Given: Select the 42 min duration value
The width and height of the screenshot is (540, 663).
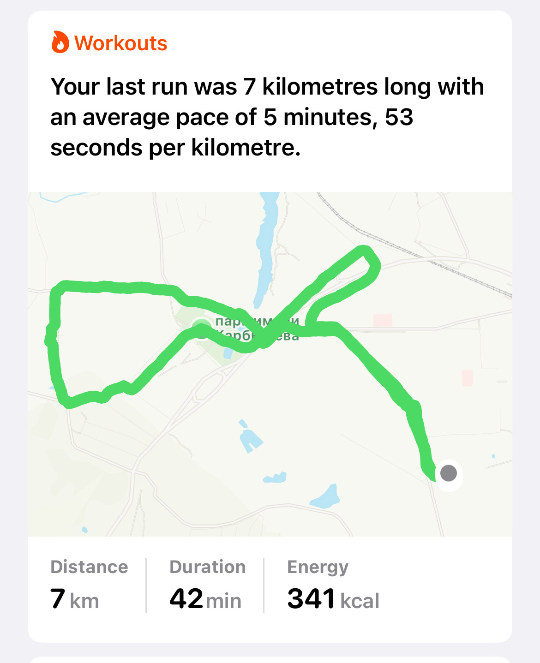Looking at the screenshot, I should pos(205,599).
